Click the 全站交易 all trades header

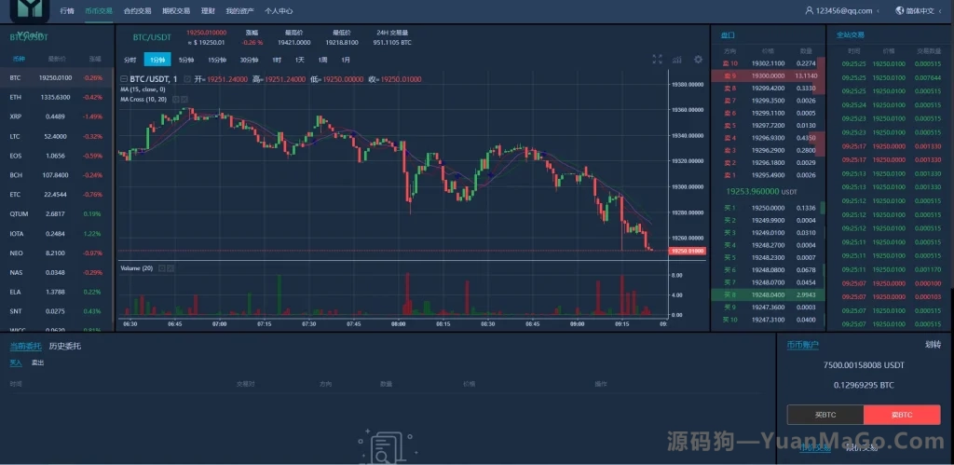click(851, 34)
